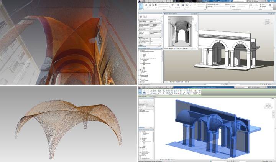Click Switch Windows icon in upper ribbon
276x162 pixels.
[250, 5]
